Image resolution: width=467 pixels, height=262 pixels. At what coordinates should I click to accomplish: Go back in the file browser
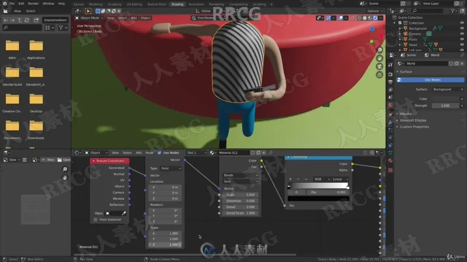click(5, 20)
